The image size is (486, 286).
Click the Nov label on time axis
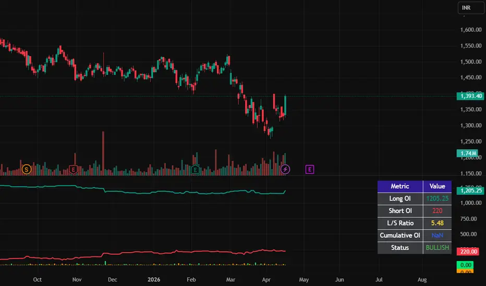77,280
